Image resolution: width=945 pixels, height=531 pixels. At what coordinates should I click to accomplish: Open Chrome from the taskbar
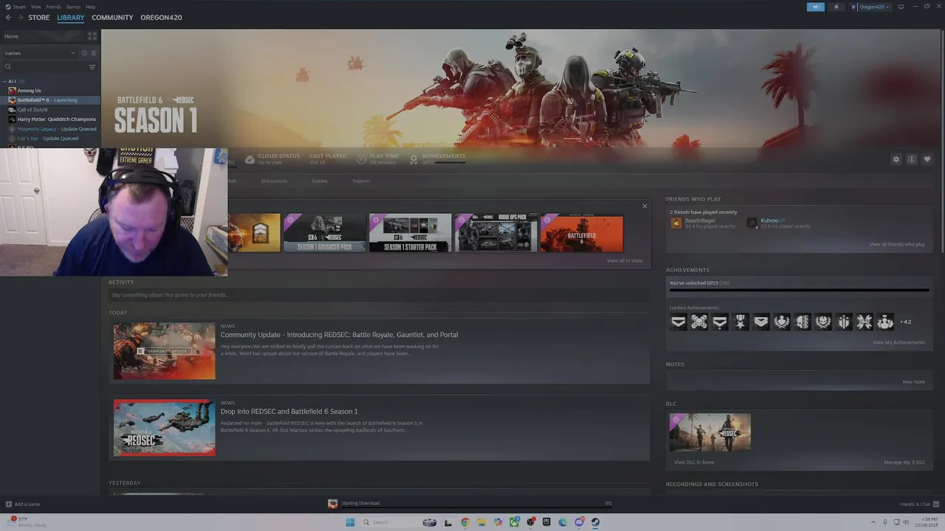click(x=465, y=522)
